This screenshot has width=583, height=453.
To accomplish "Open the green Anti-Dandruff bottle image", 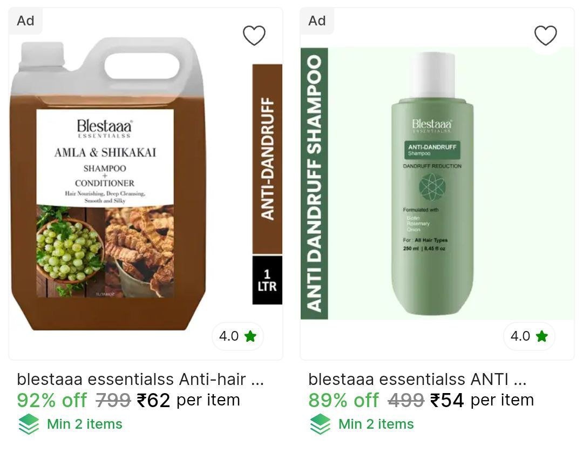I will pyautogui.click(x=437, y=184).
